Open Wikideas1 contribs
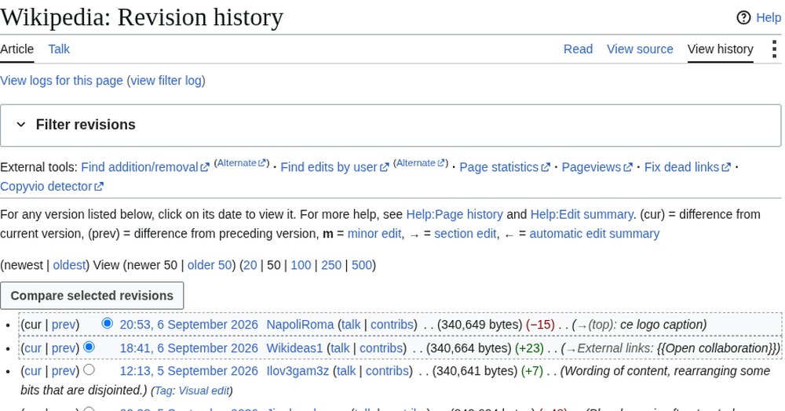This screenshot has height=411, width=785. (381, 348)
